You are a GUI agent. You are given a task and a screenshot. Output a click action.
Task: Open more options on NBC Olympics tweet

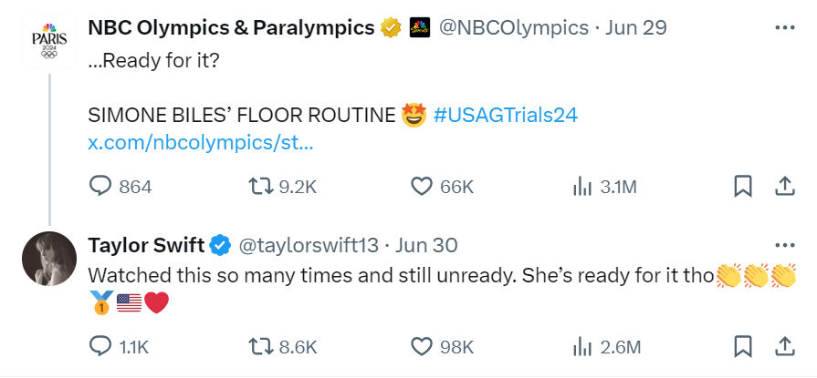point(785,27)
